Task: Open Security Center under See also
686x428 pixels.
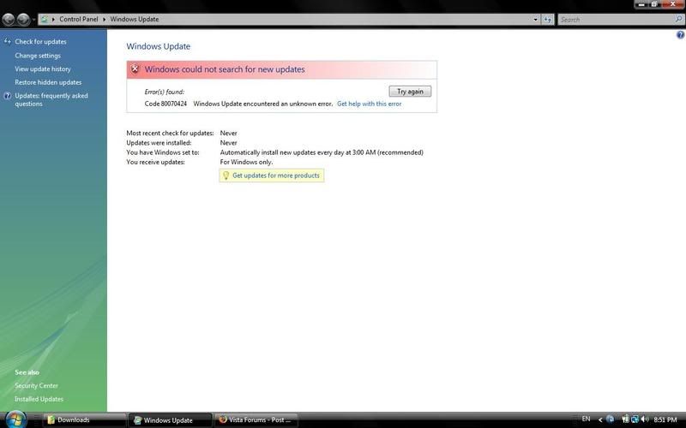Action: point(36,386)
